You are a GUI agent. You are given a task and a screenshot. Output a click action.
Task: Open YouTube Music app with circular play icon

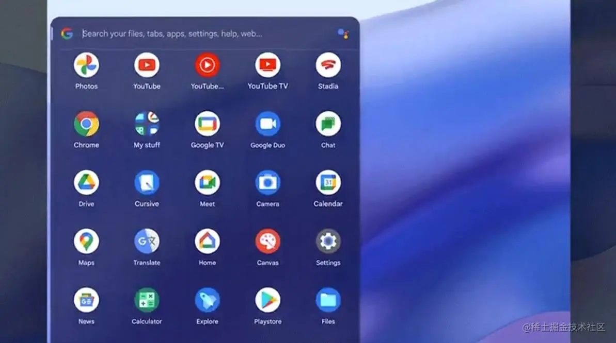point(207,65)
